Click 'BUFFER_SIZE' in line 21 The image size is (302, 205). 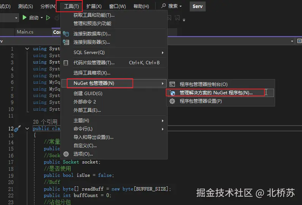151,189
